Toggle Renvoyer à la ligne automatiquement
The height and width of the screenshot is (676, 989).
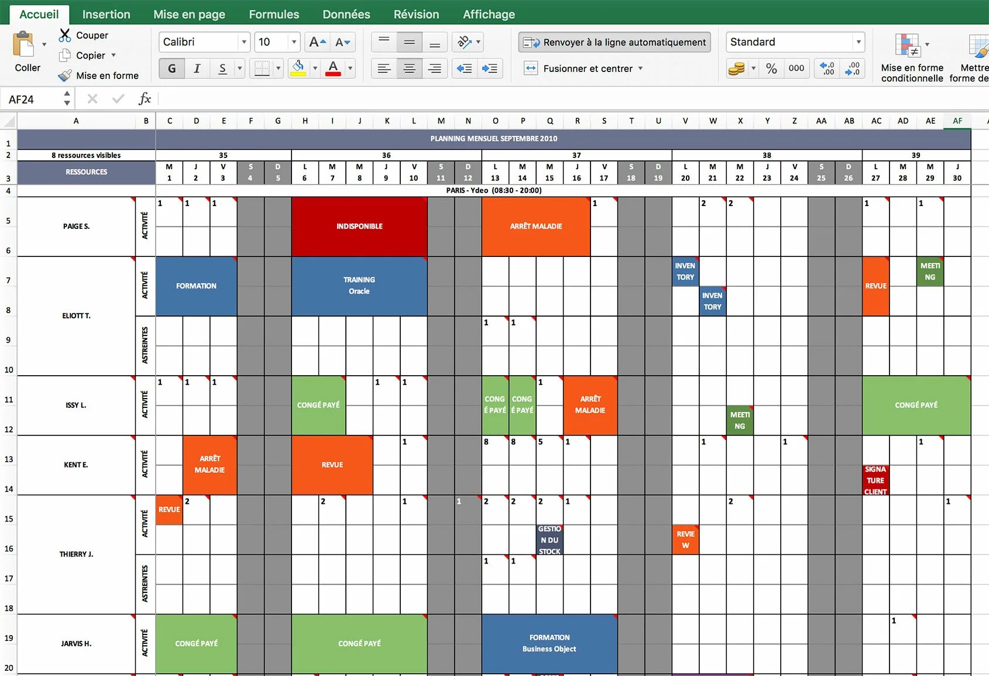(x=614, y=42)
